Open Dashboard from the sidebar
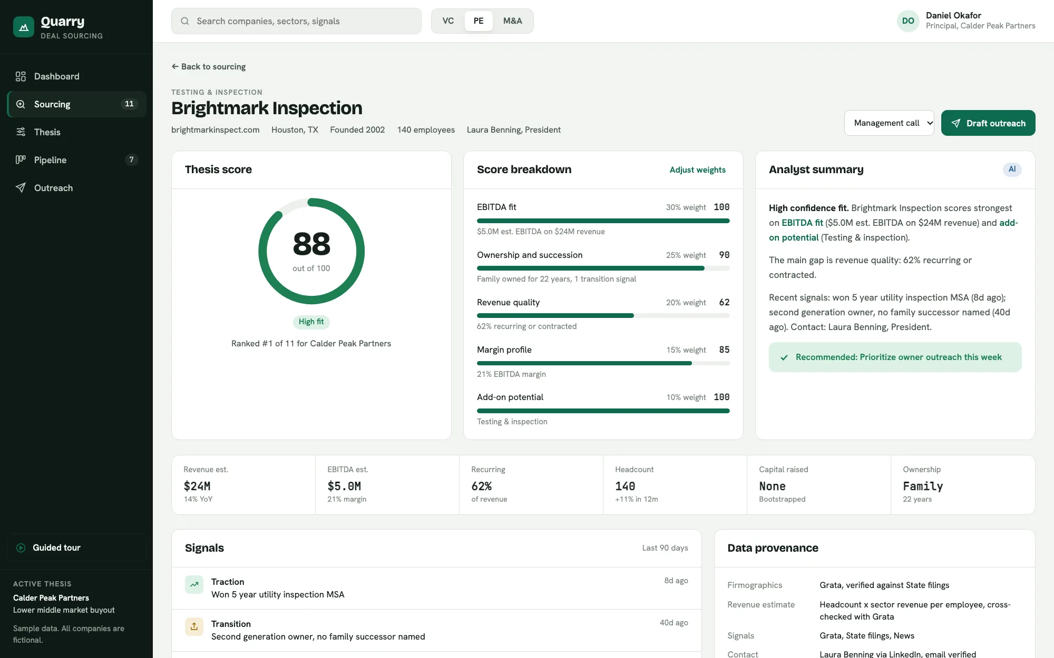Image resolution: width=1054 pixels, height=658 pixels. (x=76, y=76)
